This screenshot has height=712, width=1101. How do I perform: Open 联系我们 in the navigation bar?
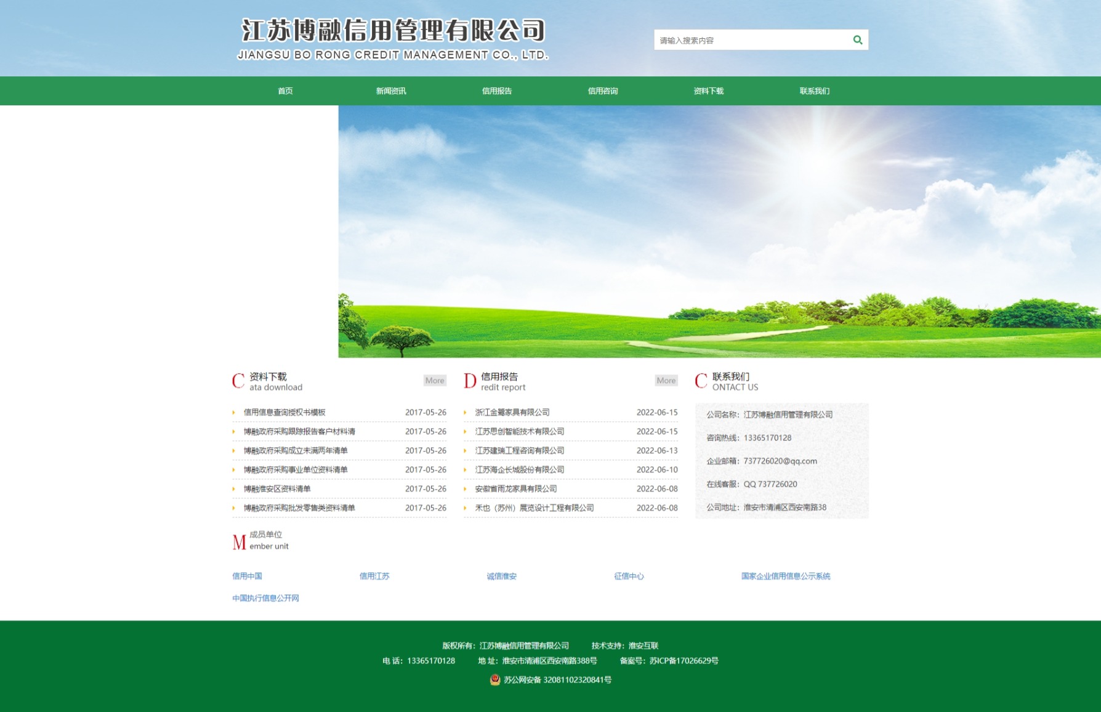[x=815, y=91]
